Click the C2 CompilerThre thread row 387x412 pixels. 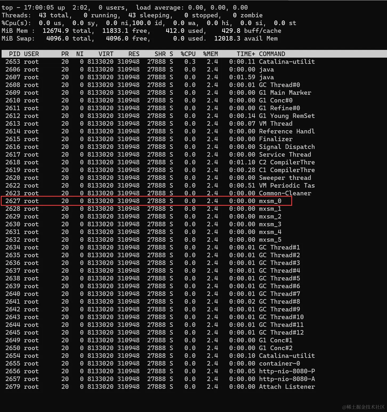(160, 162)
